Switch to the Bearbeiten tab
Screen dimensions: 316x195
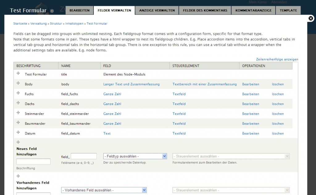click(79, 10)
